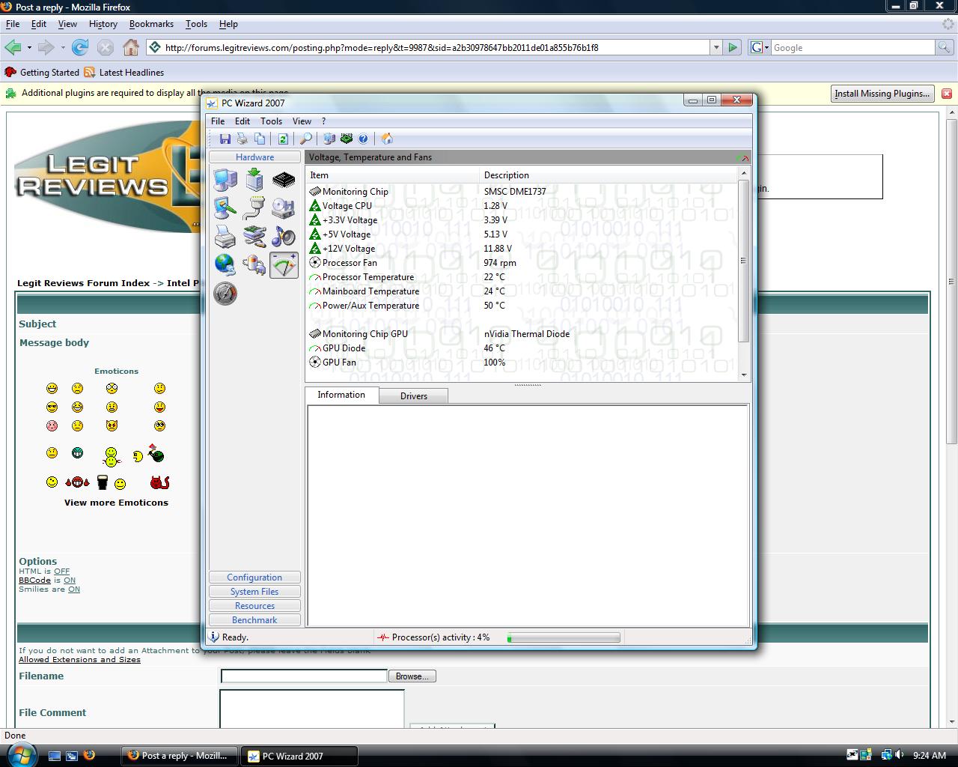Click the Hardware section button
This screenshot has height=767, width=958.
[x=254, y=157]
